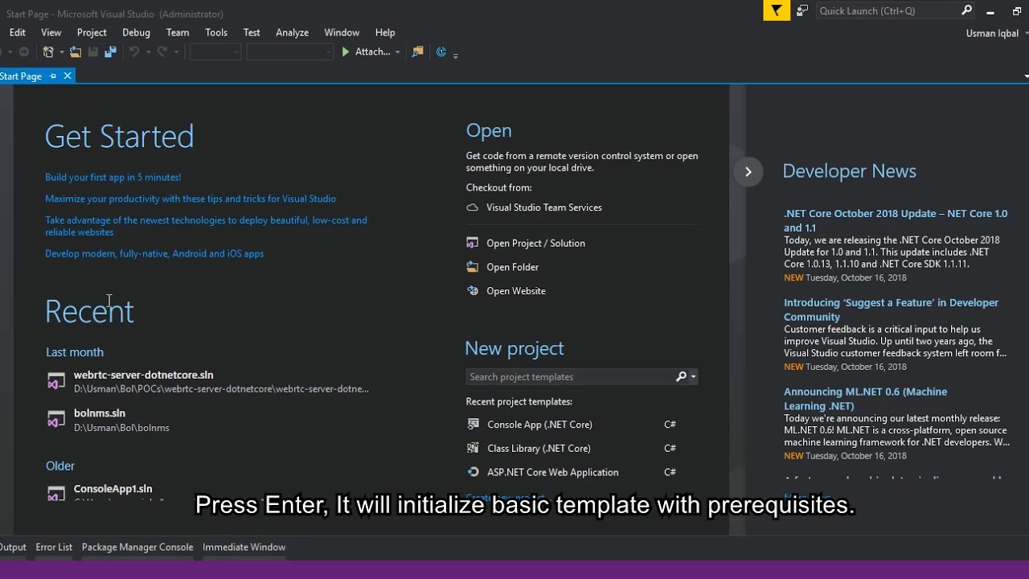Click the Visual Studio Team Services cloud icon
The height and width of the screenshot is (579, 1029).
[x=473, y=207]
